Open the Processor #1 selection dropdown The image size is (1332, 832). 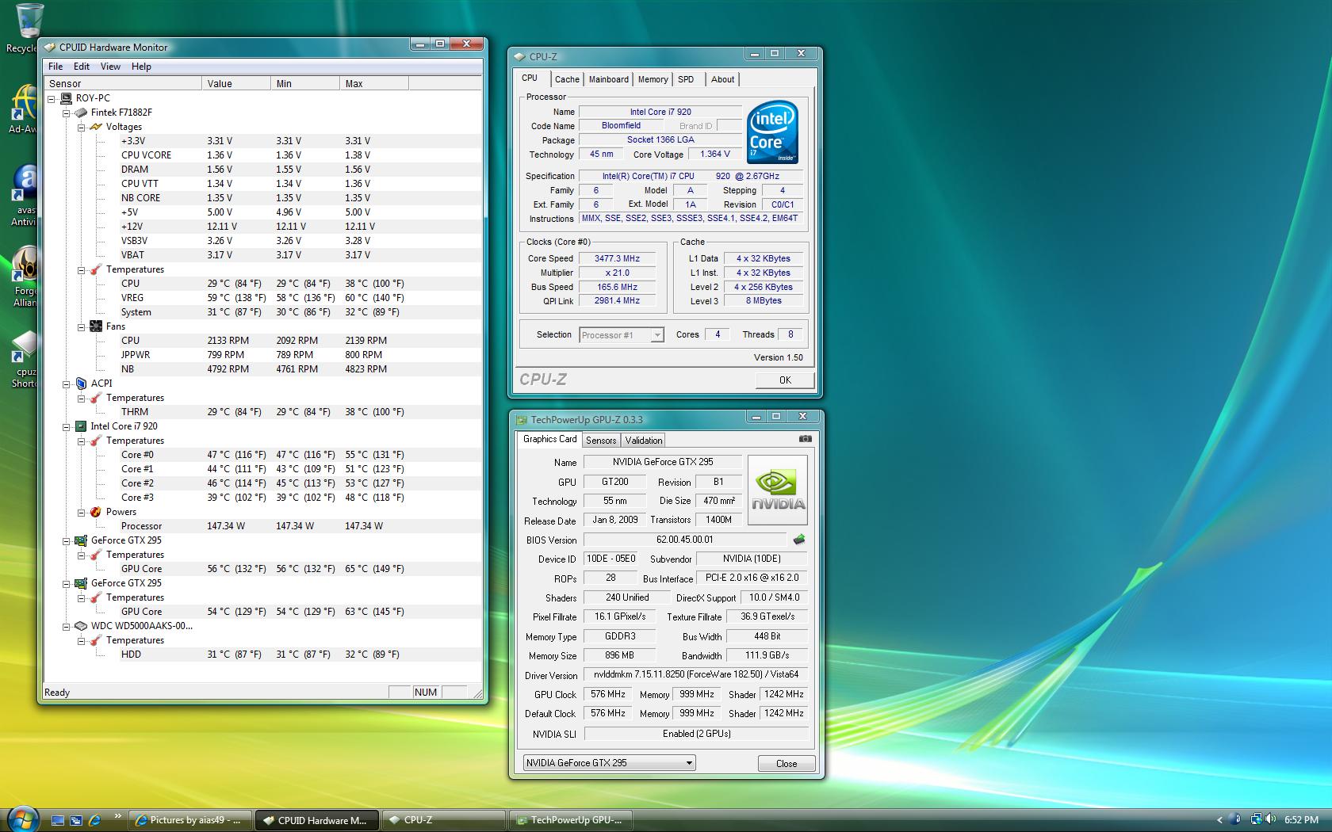pyautogui.click(x=621, y=335)
